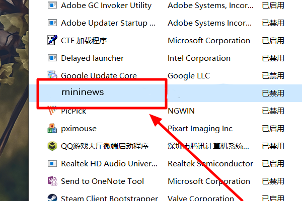The height and width of the screenshot is (201, 302).
Task: Click 已启用 status of Steam Client Bootstrapper
Action: (273, 198)
